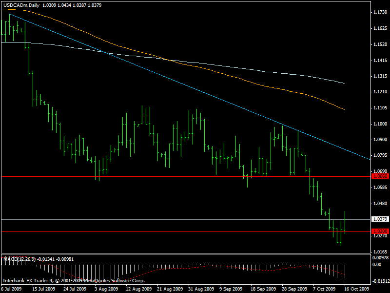Click the 9 Sep 2009 date label
390x293 pixels.
point(232,289)
